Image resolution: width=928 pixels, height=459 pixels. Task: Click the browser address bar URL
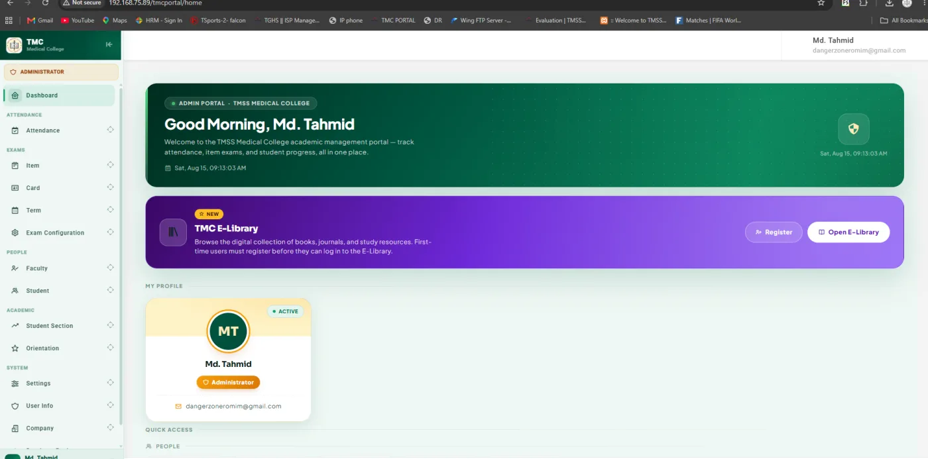point(155,3)
